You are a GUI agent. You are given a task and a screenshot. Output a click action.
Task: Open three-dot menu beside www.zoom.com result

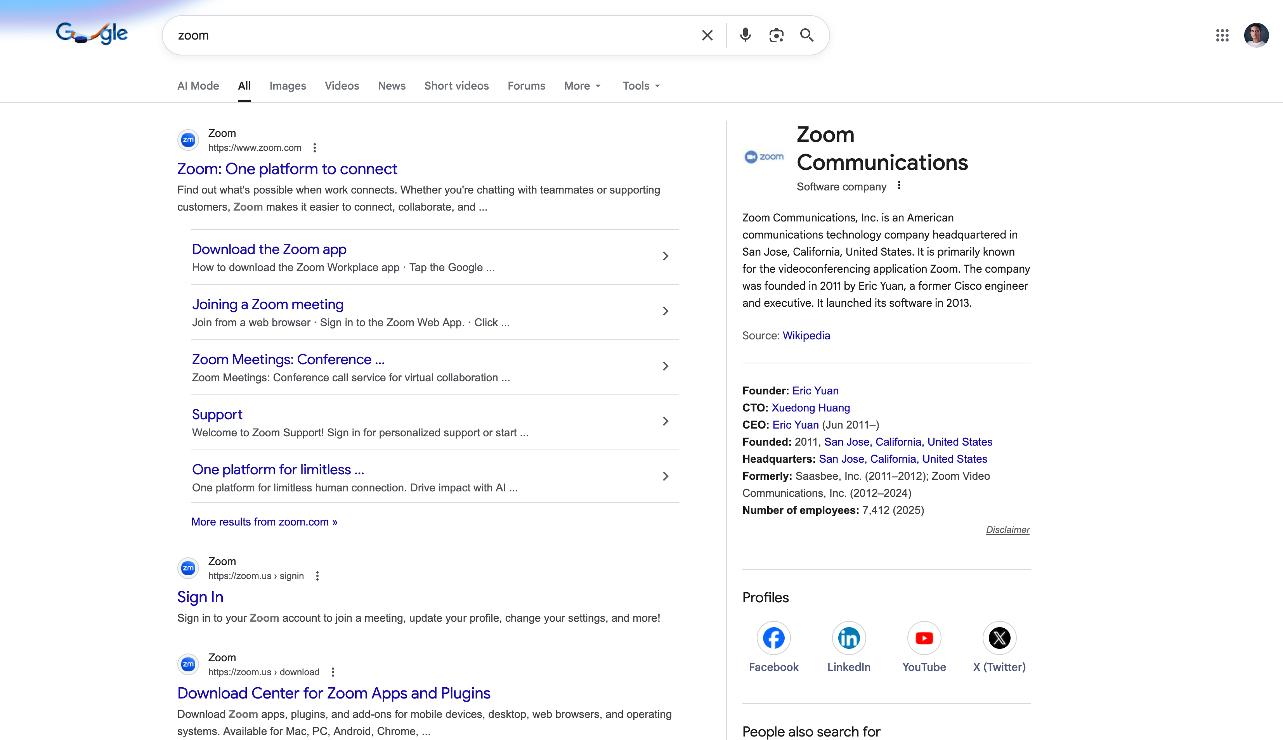point(315,148)
